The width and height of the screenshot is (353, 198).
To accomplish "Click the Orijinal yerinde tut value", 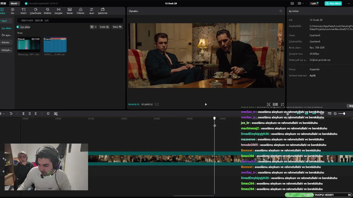I will [320, 60].
